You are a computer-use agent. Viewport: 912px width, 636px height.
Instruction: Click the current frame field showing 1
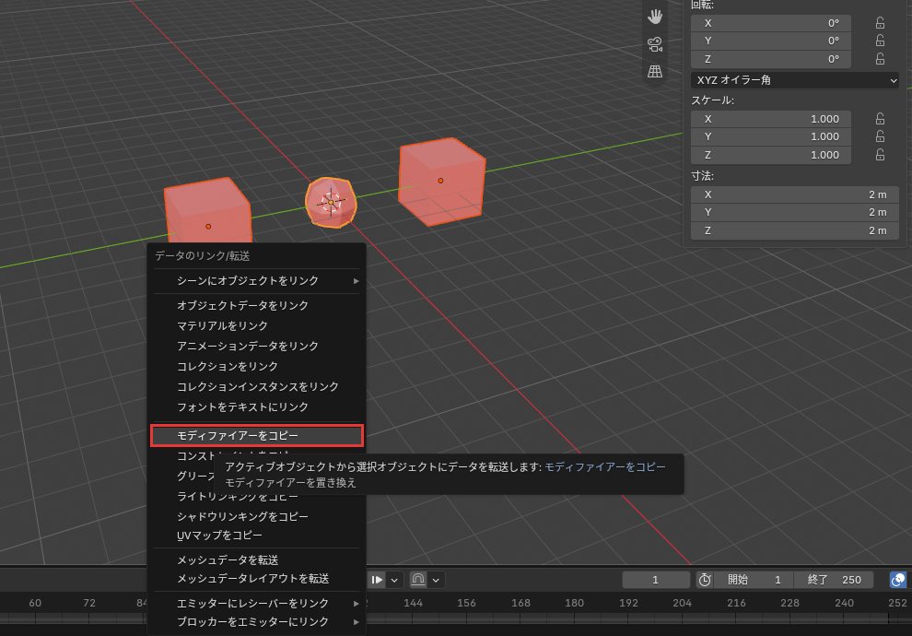(656, 580)
